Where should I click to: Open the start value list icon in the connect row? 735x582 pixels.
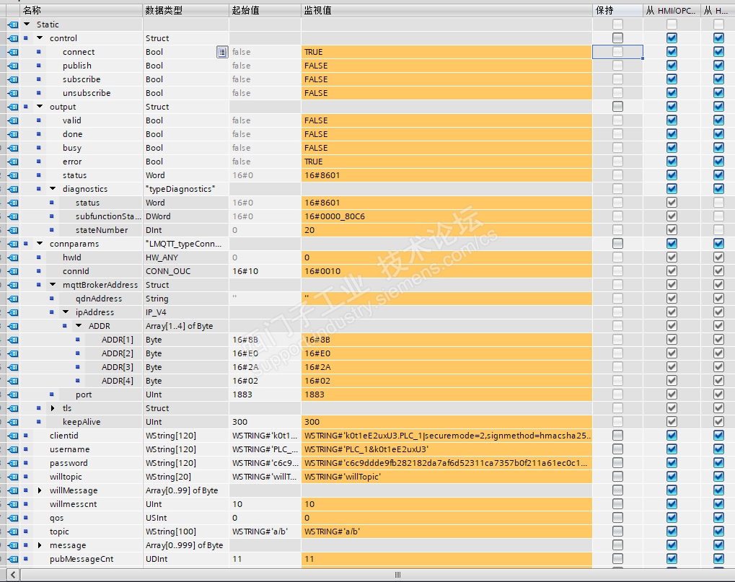pos(222,52)
